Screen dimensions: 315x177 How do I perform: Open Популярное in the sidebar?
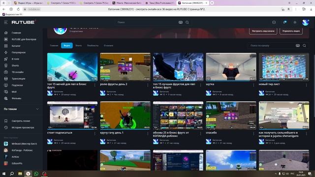click(19, 53)
